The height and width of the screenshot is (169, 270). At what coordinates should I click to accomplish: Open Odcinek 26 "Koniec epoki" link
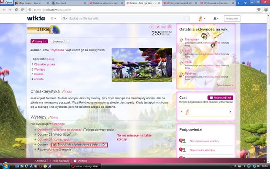pyautogui.click(x=54, y=139)
